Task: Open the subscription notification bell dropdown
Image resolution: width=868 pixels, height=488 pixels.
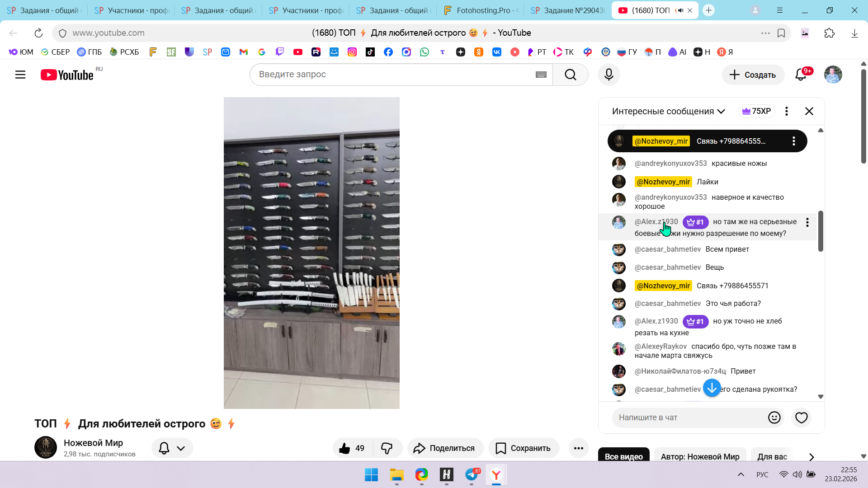Action: tap(172, 448)
